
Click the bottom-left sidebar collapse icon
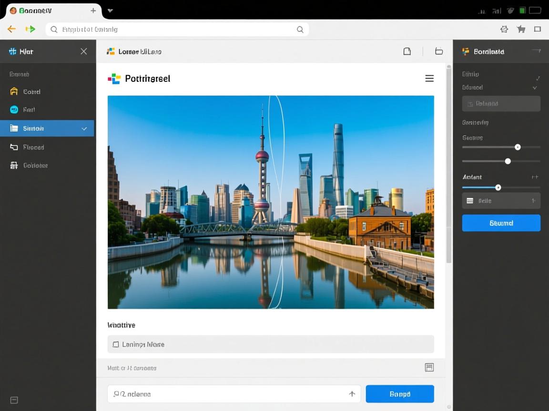14,400
